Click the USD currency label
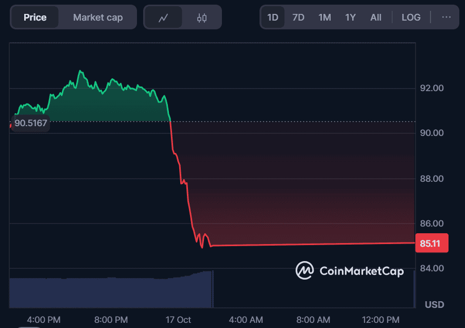 coord(434,305)
